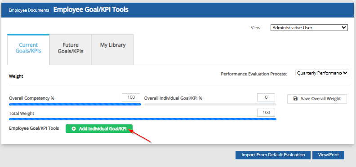Image resolution: width=356 pixels, height=167 pixels.
Task: Click Import From Default Evaluation
Action: (x=273, y=155)
